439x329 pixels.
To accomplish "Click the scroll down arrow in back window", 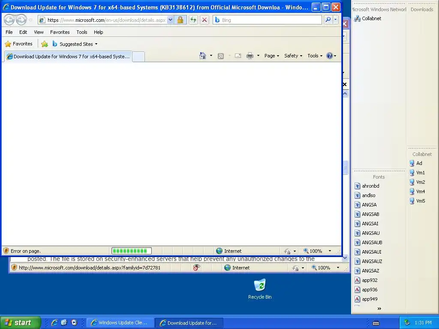I will point(345,257).
